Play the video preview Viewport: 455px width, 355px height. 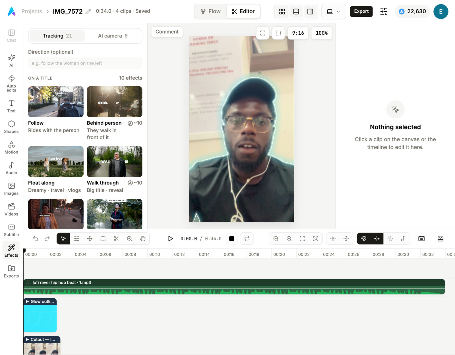170,239
